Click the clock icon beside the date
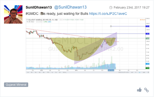 point(111,8)
